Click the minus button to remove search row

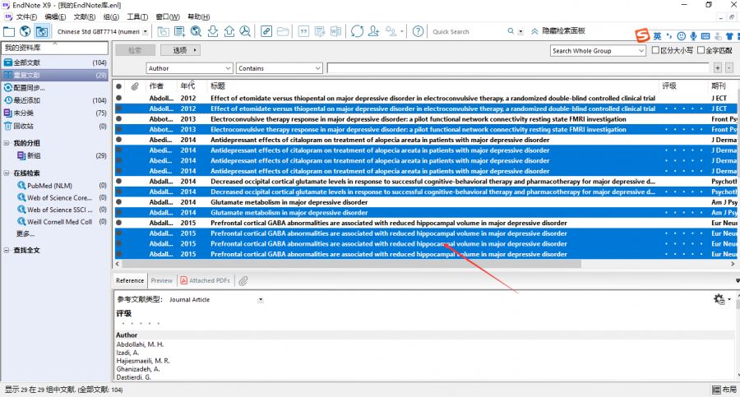coord(729,68)
